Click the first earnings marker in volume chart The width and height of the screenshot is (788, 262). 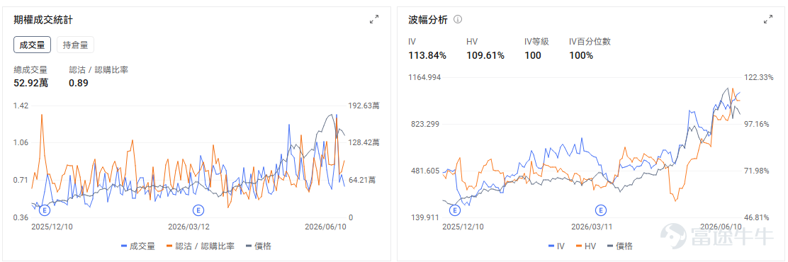pyautogui.click(x=44, y=210)
